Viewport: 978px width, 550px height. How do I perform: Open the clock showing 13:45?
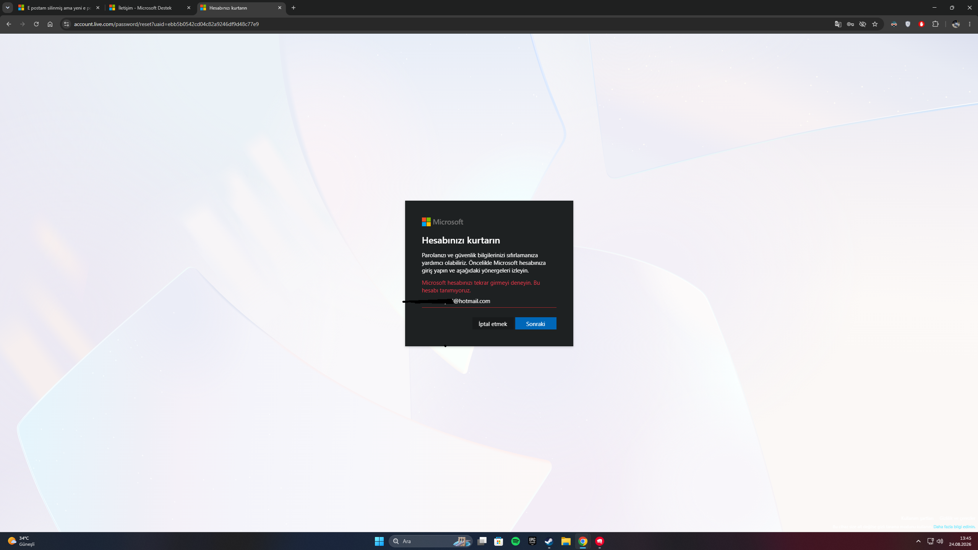[960, 541]
